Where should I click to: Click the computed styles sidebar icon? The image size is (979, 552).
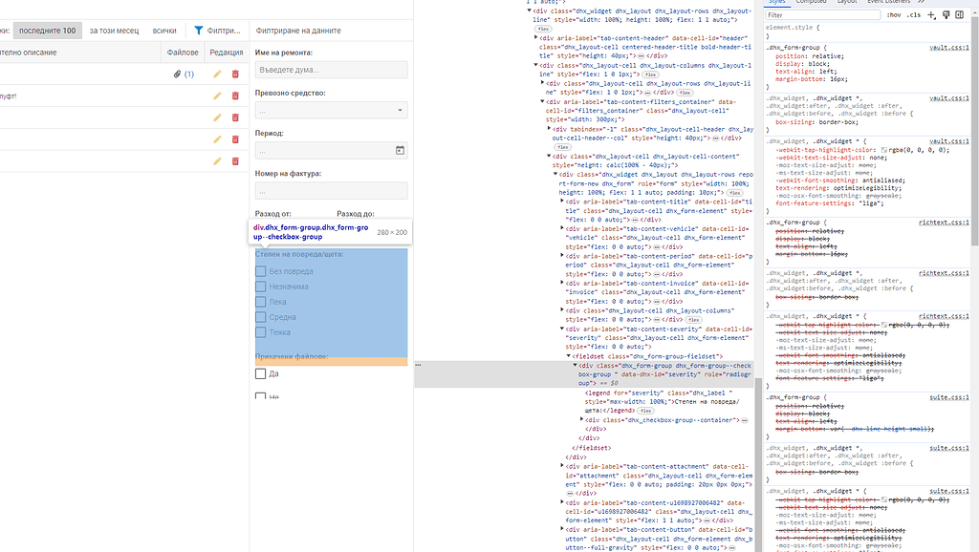tap(959, 15)
